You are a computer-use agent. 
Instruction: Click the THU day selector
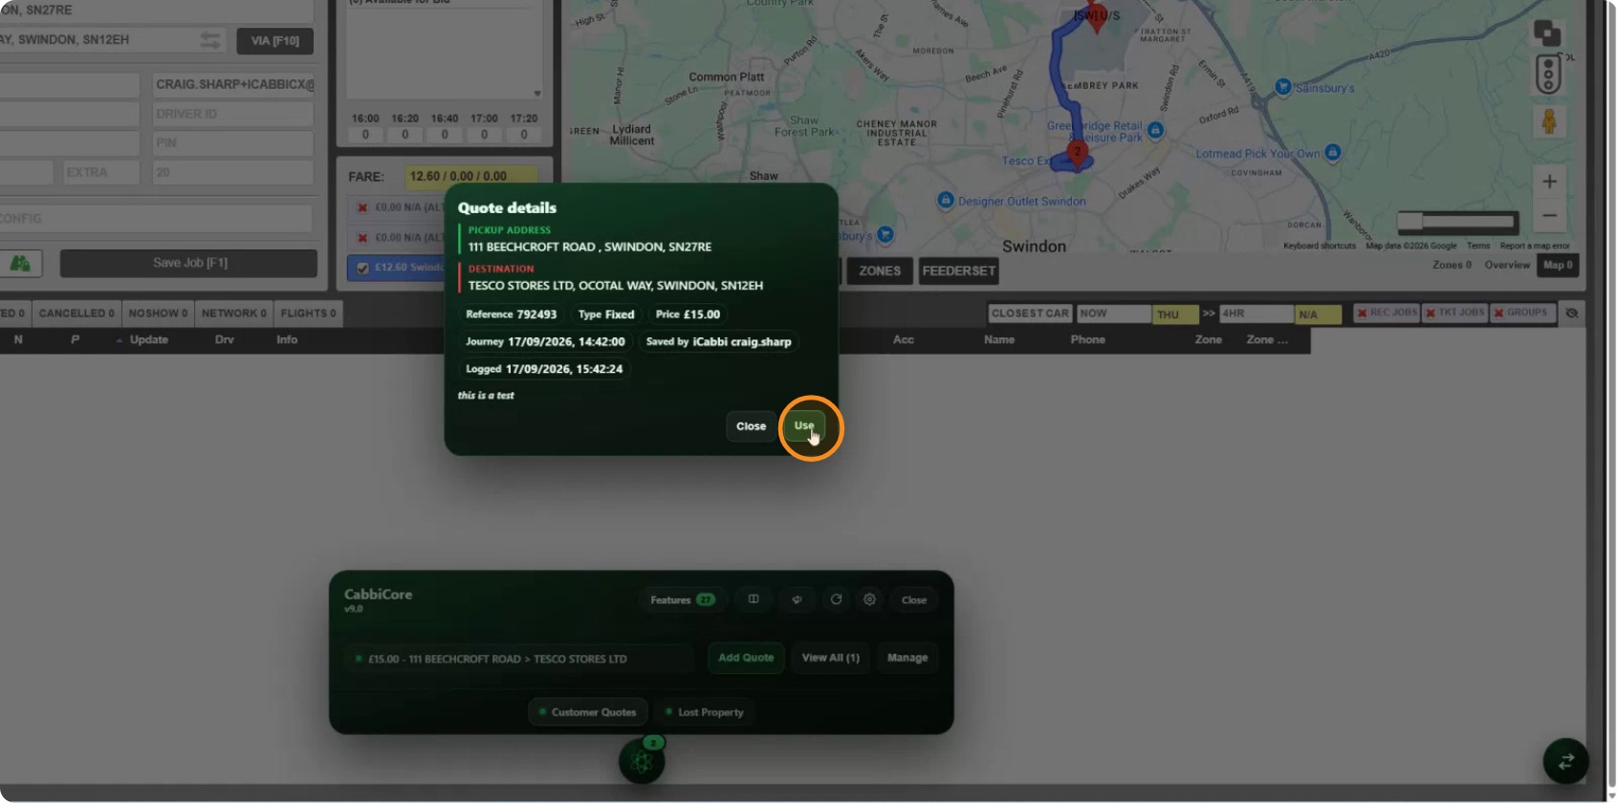pyautogui.click(x=1175, y=315)
